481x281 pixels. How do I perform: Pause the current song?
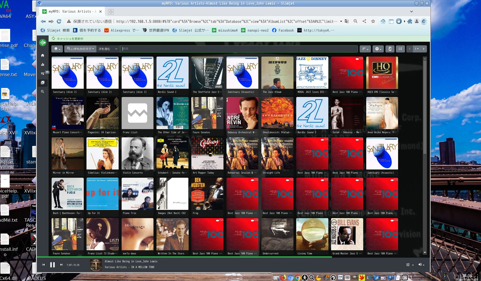point(52,265)
